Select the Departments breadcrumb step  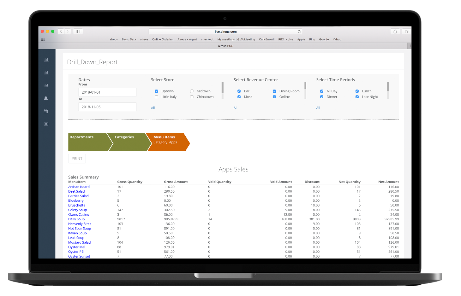pyautogui.click(x=90, y=142)
